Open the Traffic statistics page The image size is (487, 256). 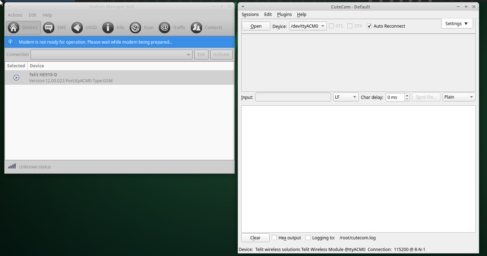pos(172,27)
